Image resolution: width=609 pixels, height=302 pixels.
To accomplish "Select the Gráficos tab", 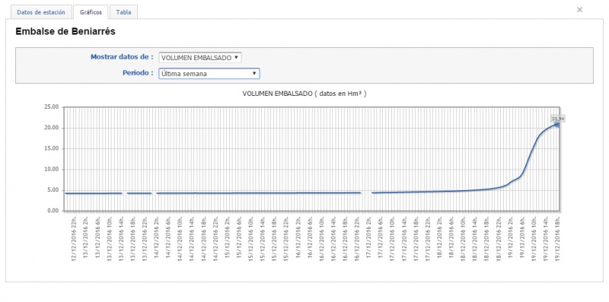I will [91, 12].
